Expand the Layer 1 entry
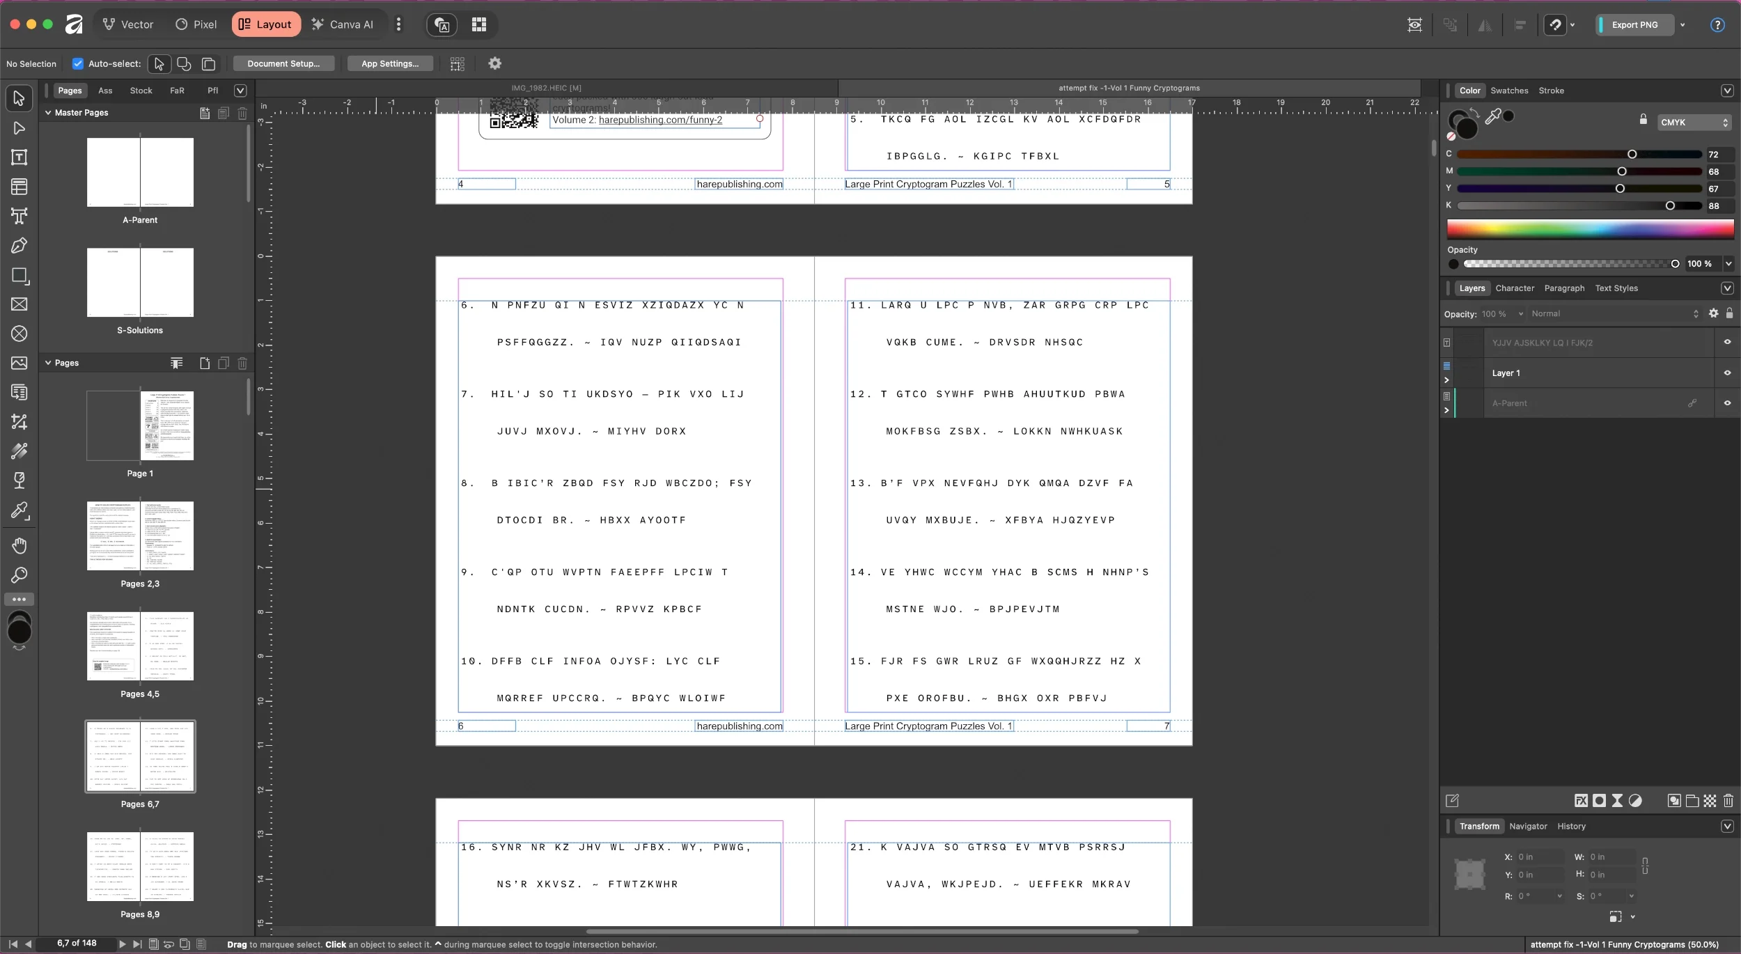 pos(1447,380)
